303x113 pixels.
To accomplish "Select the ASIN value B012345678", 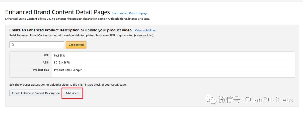I will coord(62,63).
